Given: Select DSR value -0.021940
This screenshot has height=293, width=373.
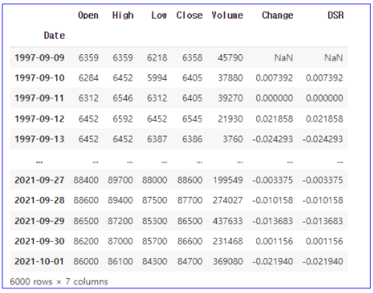Looking at the screenshot, I should point(322,261).
